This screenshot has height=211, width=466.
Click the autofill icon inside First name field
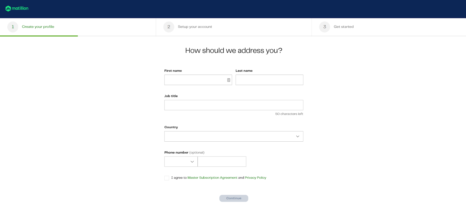[229, 80]
